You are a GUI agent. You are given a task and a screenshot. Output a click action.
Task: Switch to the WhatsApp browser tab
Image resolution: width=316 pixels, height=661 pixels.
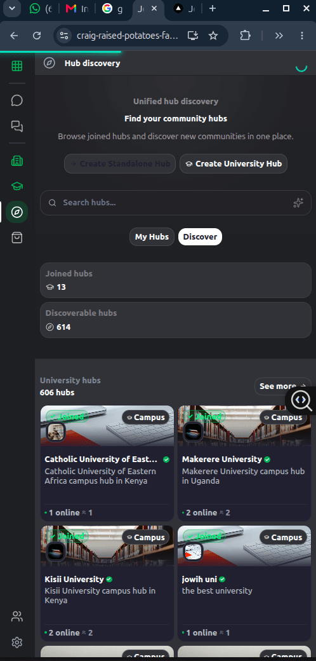(41, 8)
